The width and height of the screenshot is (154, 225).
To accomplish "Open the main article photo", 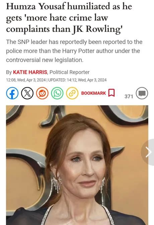I will [77, 165].
